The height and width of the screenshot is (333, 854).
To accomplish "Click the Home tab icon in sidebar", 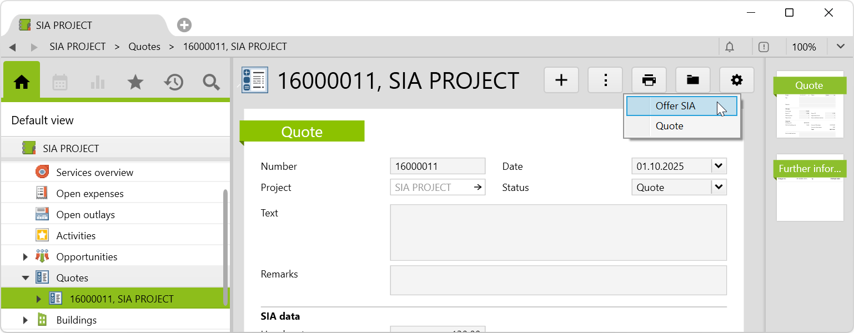I will tap(22, 82).
